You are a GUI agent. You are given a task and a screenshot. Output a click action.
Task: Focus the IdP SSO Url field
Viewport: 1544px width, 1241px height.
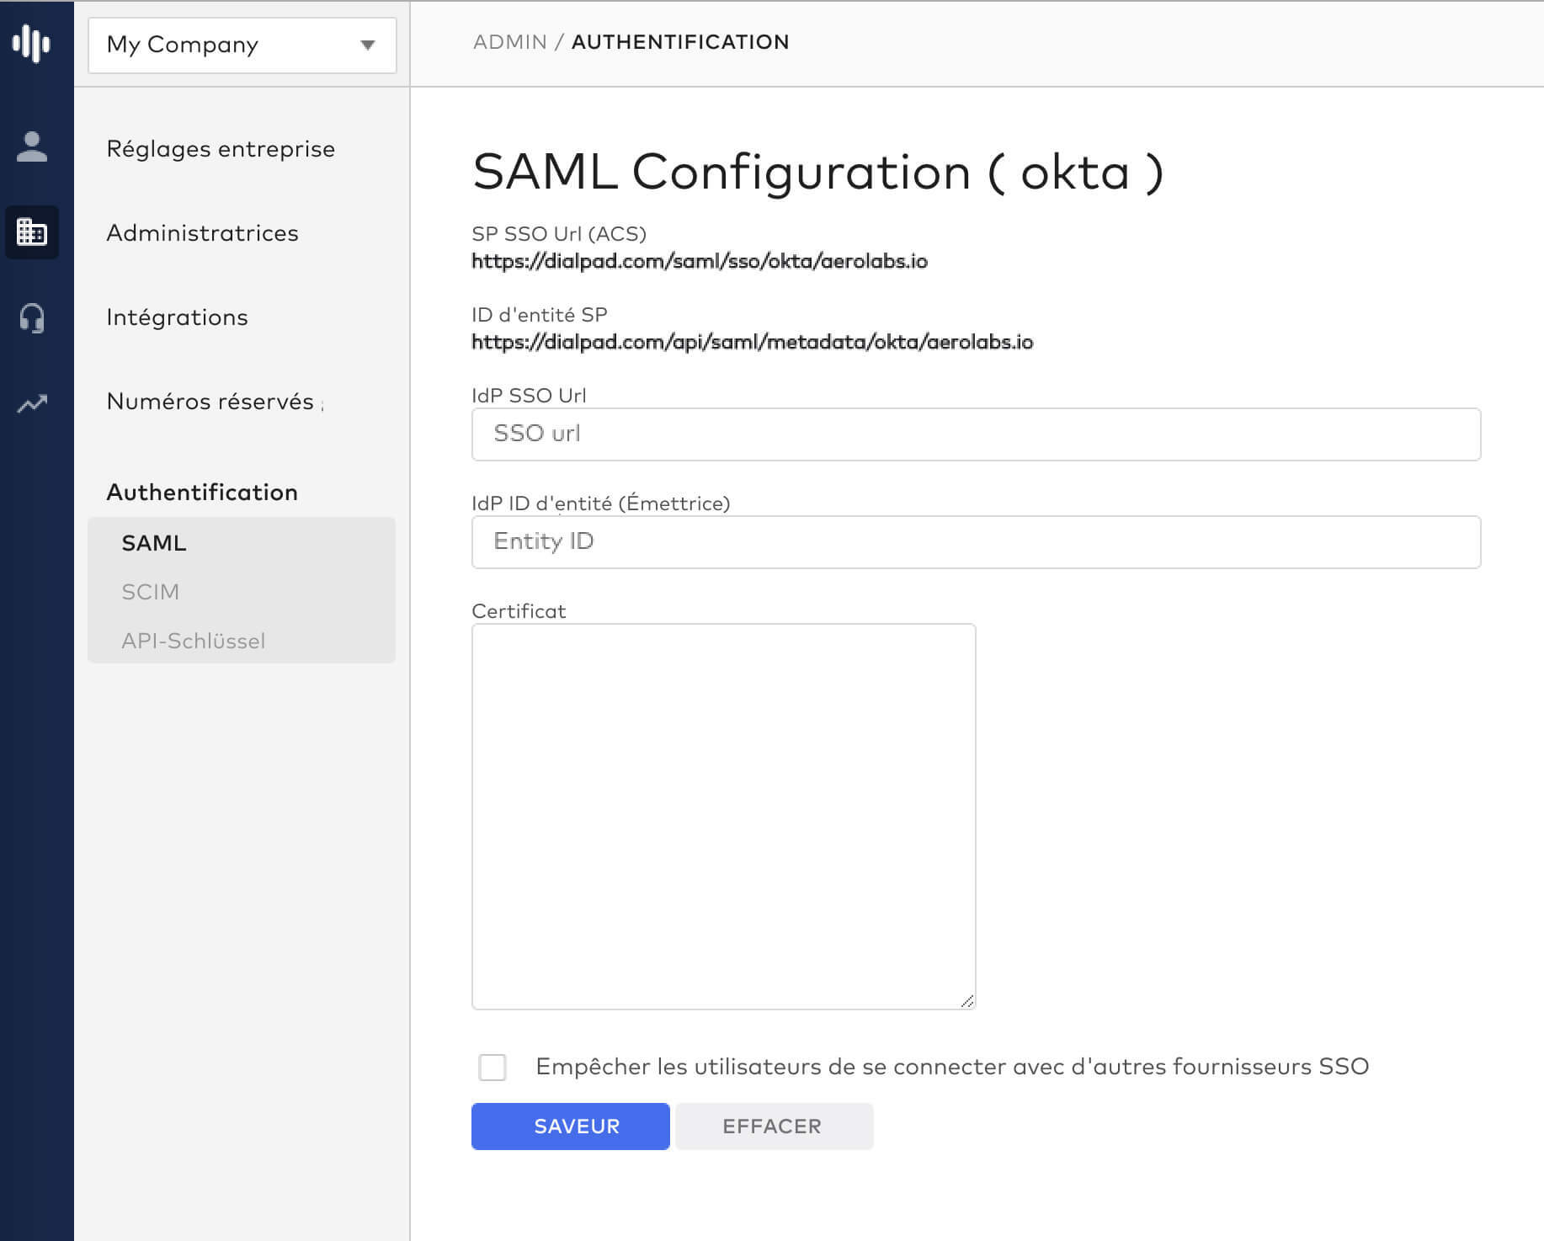(976, 434)
